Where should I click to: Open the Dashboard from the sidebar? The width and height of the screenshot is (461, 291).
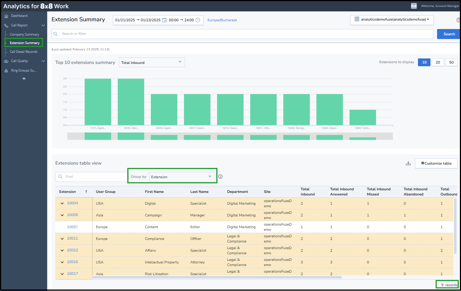pos(19,16)
